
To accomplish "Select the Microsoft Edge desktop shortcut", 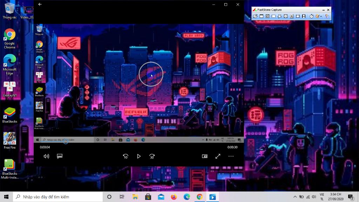I will 9,65.
